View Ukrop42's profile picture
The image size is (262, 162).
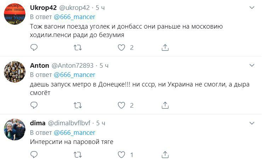15,13
